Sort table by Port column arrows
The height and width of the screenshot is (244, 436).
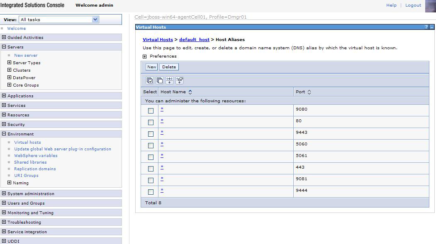point(309,92)
